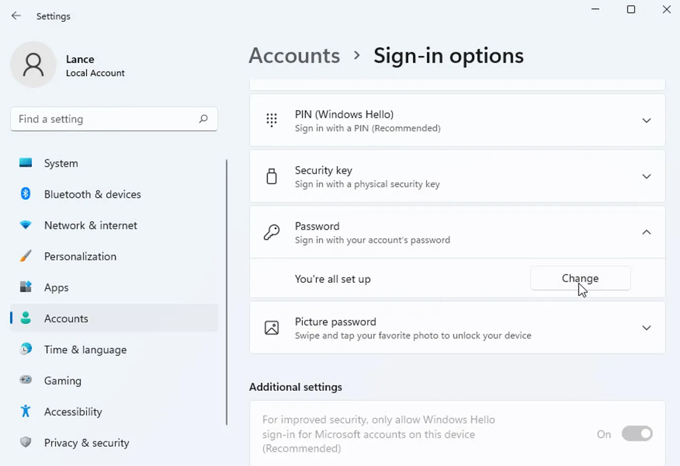
Task: Click the Bluetooth icon in sidebar
Action: tap(26, 194)
